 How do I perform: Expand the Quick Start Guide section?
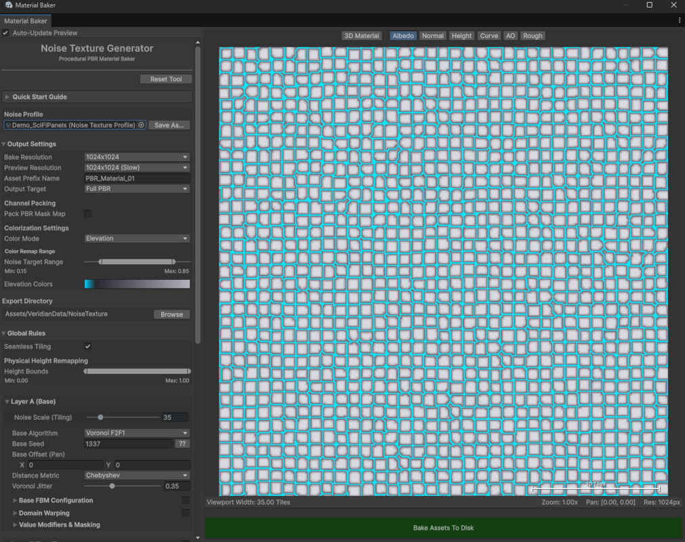(97, 97)
